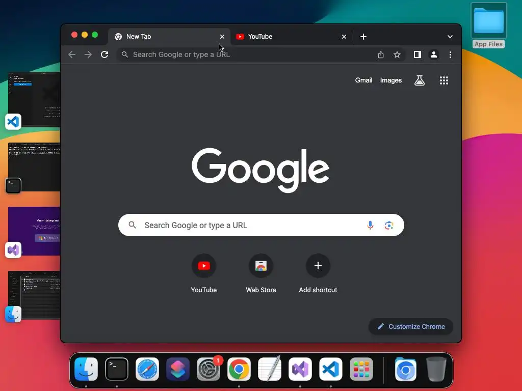
Task: Open Launchpad from the Dock
Action: [x=361, y=369]
